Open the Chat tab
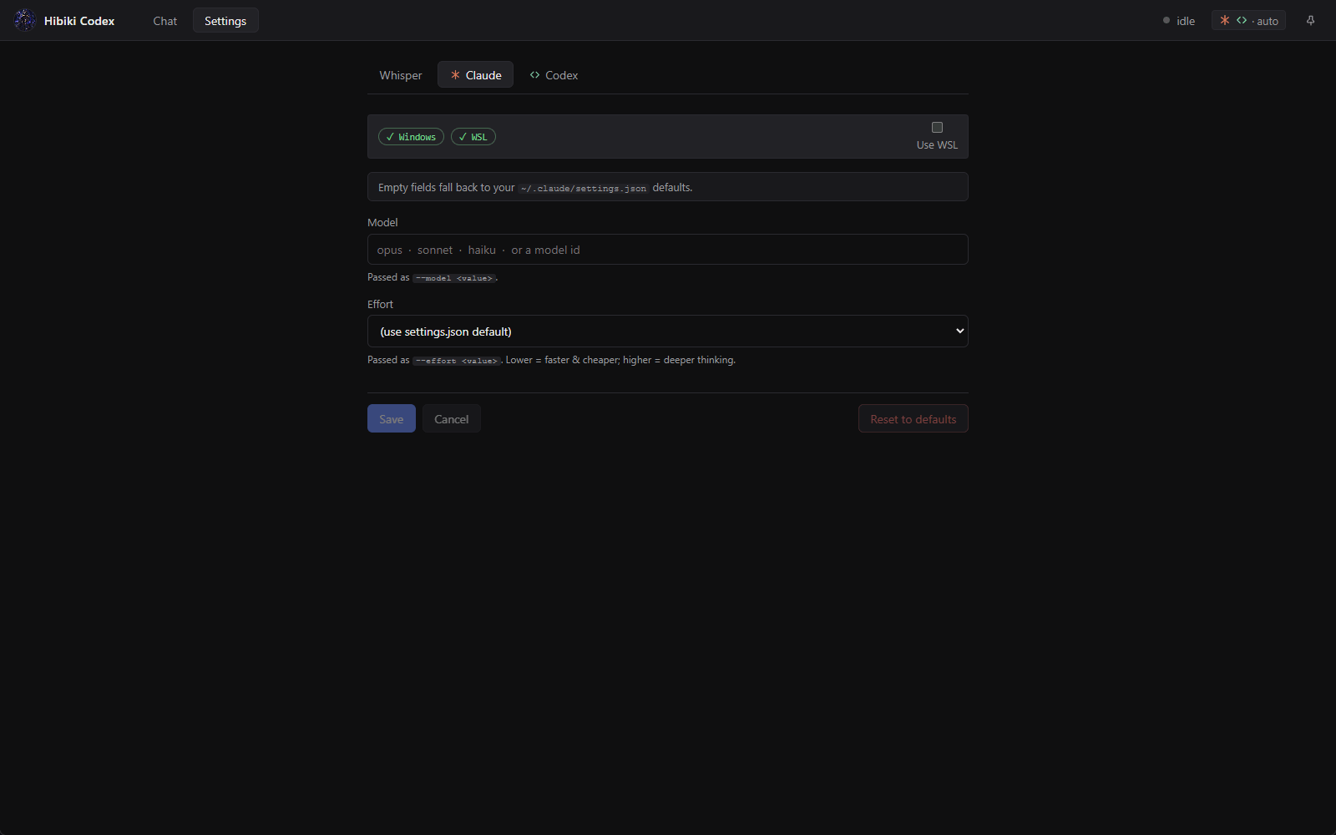 [x=164, y=21]
